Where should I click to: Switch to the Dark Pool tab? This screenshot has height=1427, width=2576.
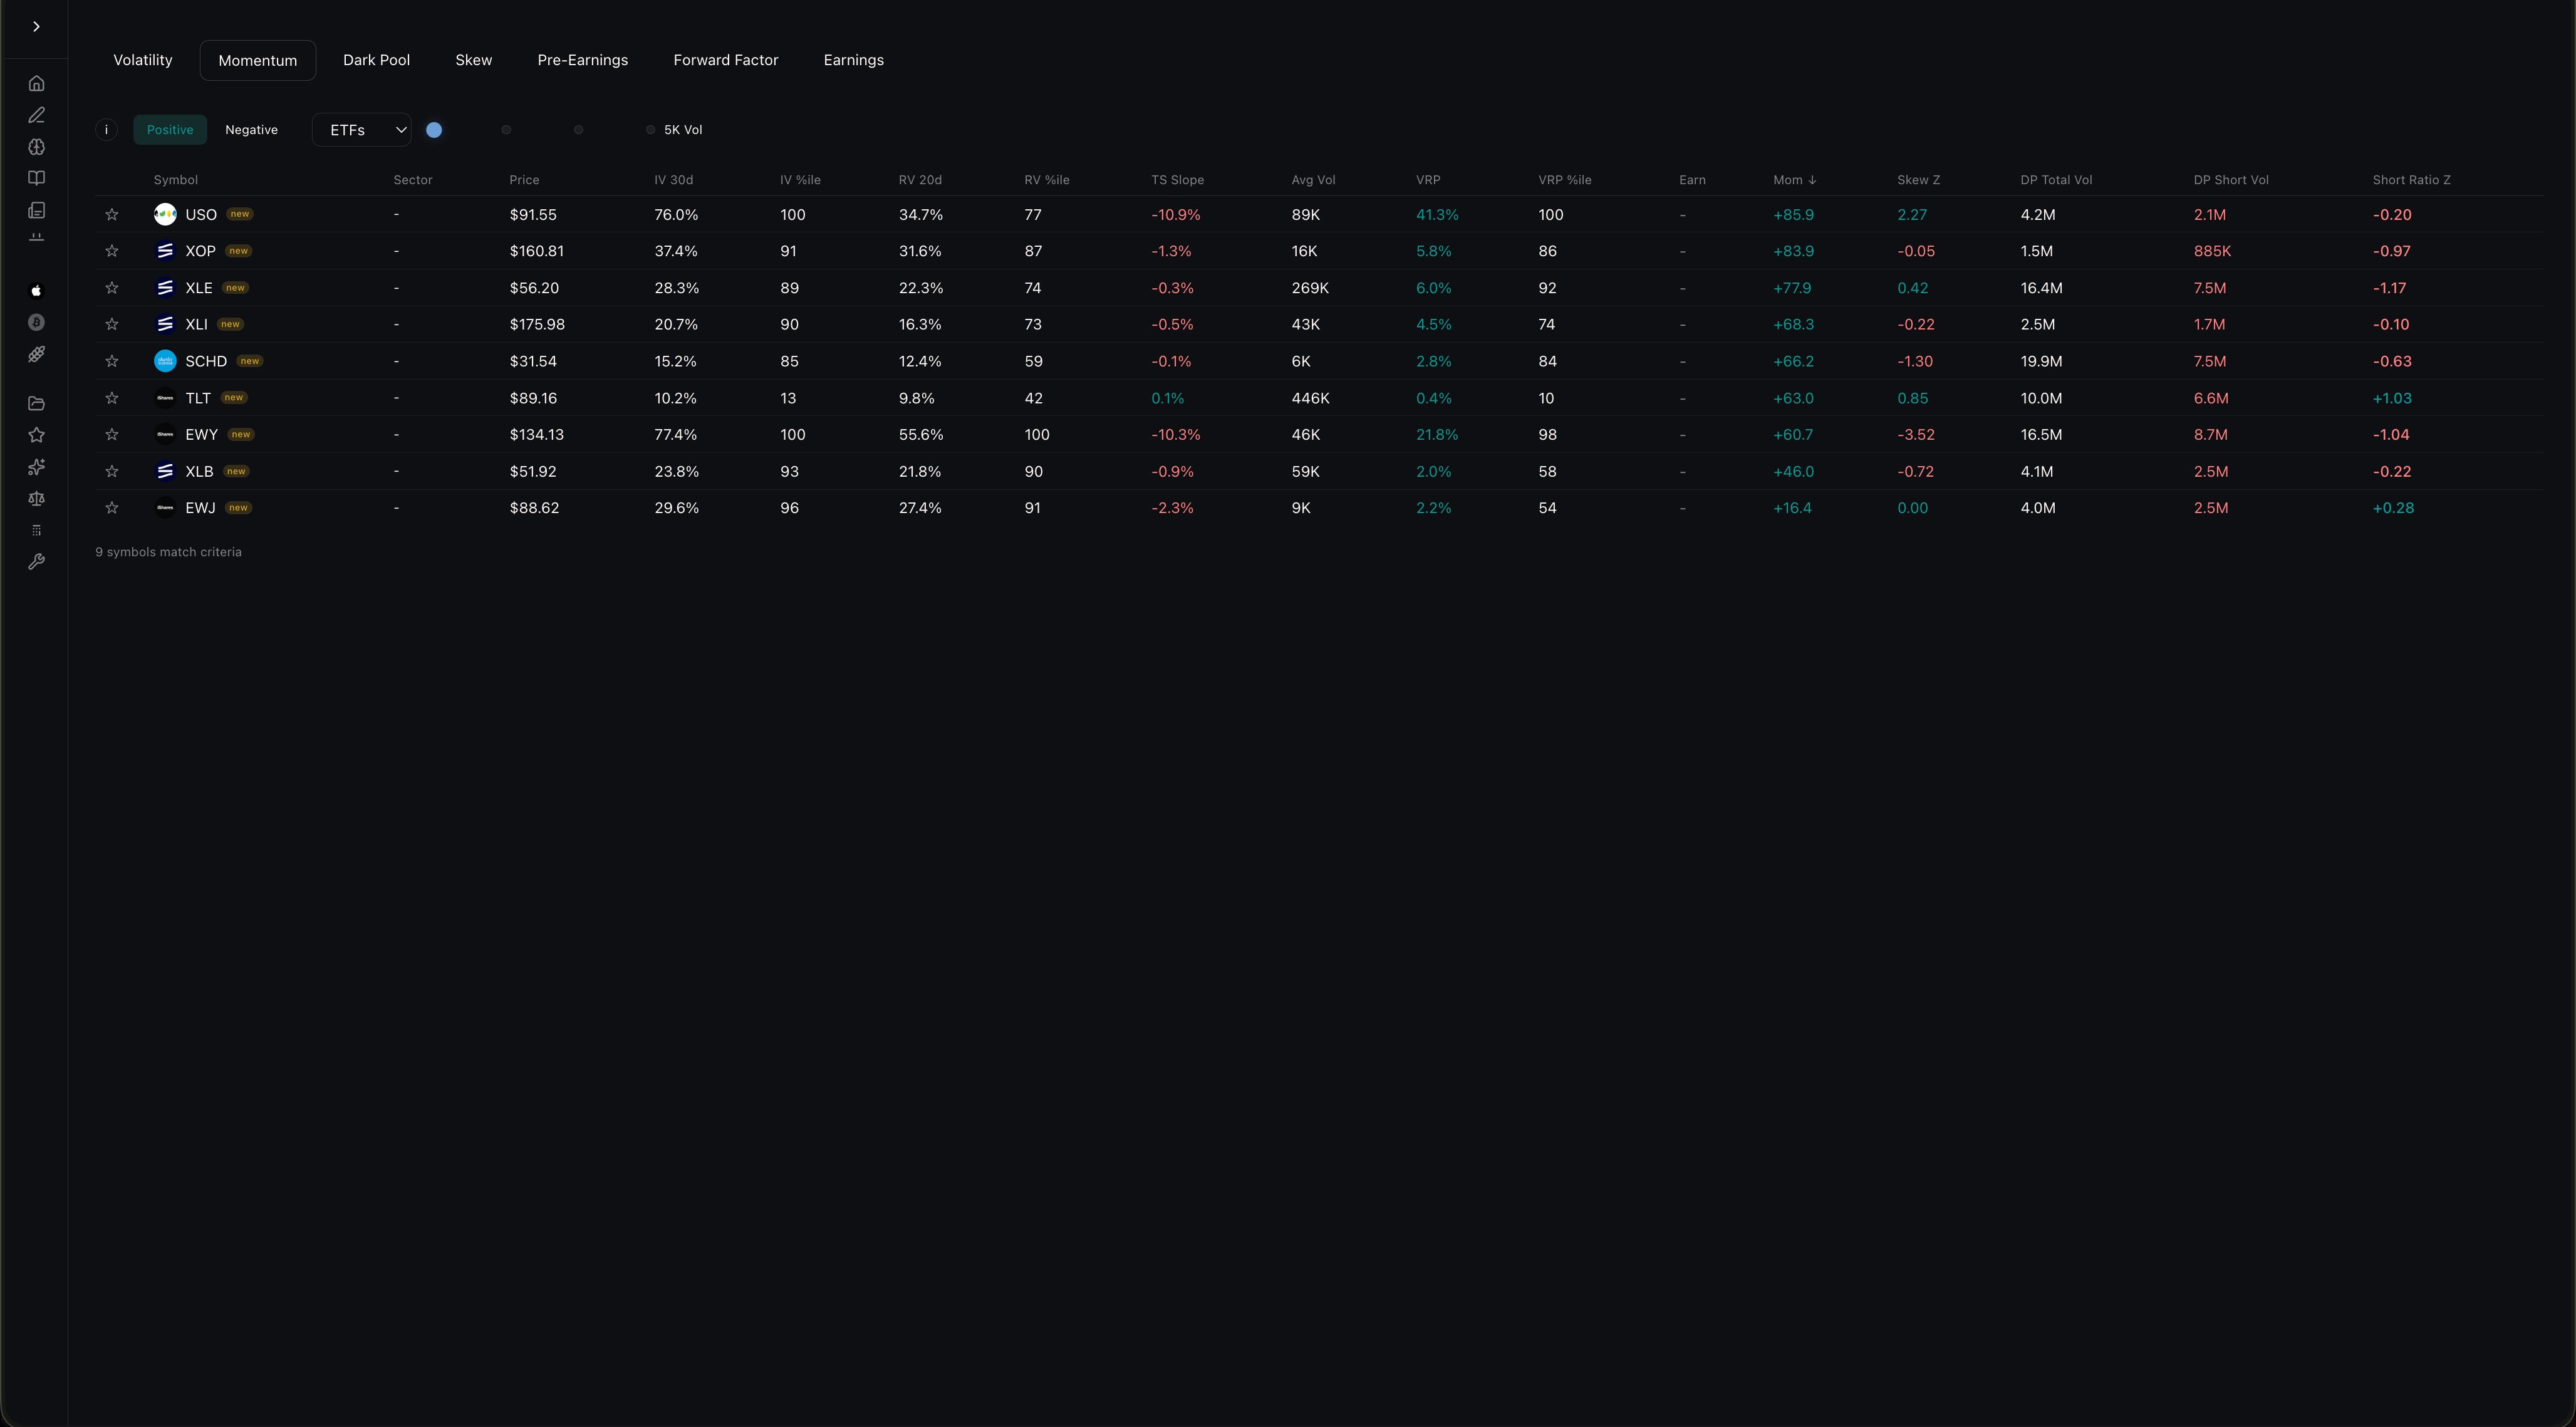pos(376,60)
